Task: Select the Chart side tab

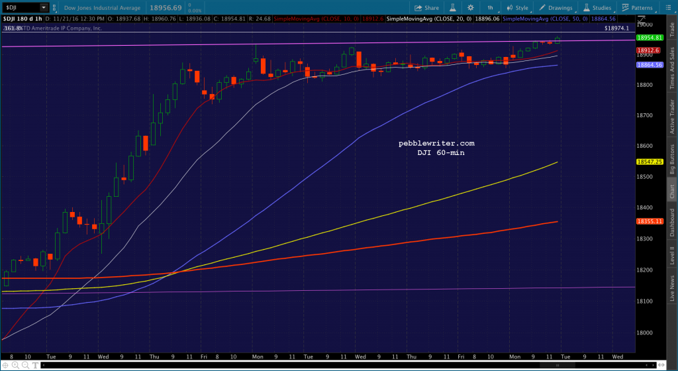Action: click(672, 191)
